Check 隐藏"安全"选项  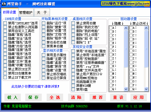click(5, 39)
